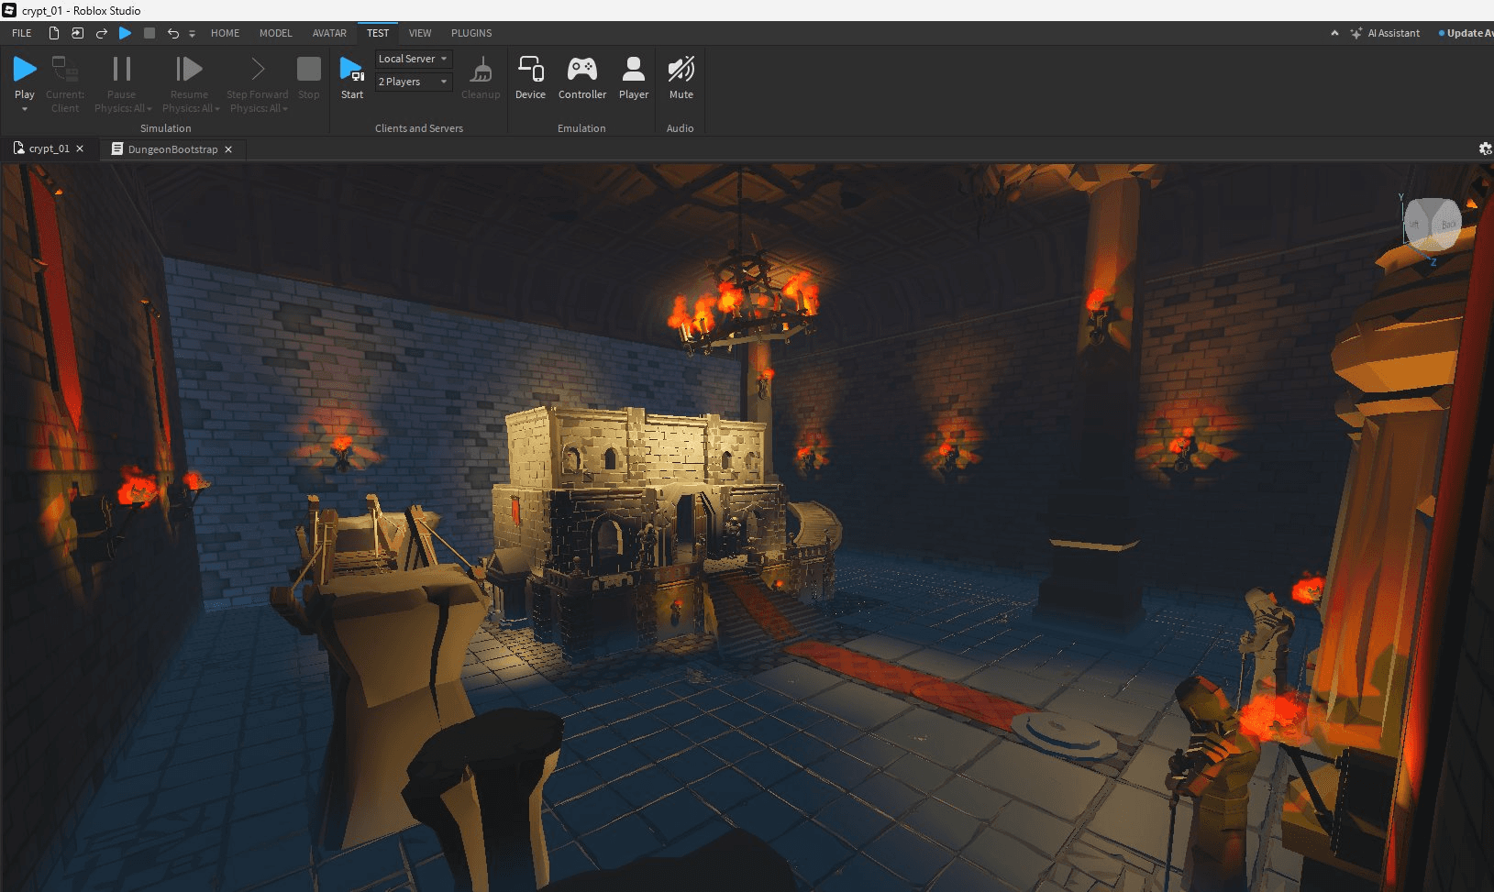Image resolution: width=1494 pixels, height=892 pixels.
Task: Select the TEST ribbon tab
Action: click(x=378, y=33)
